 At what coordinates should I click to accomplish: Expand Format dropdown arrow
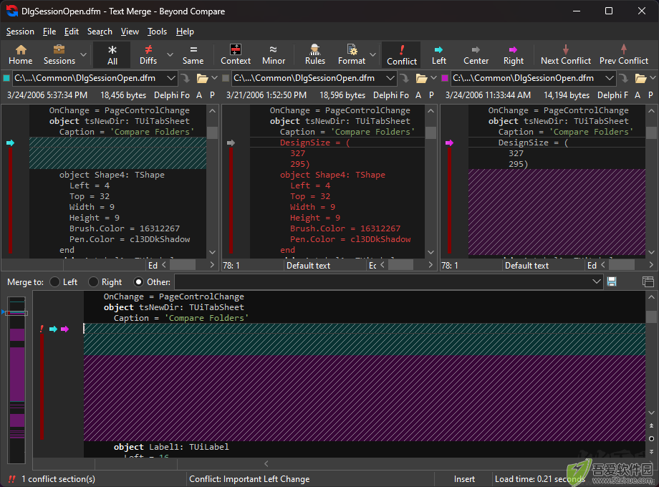click(x=372, y=54)
